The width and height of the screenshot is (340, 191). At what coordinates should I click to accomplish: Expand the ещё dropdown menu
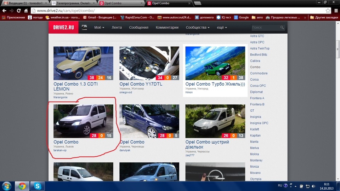(222, 28)
